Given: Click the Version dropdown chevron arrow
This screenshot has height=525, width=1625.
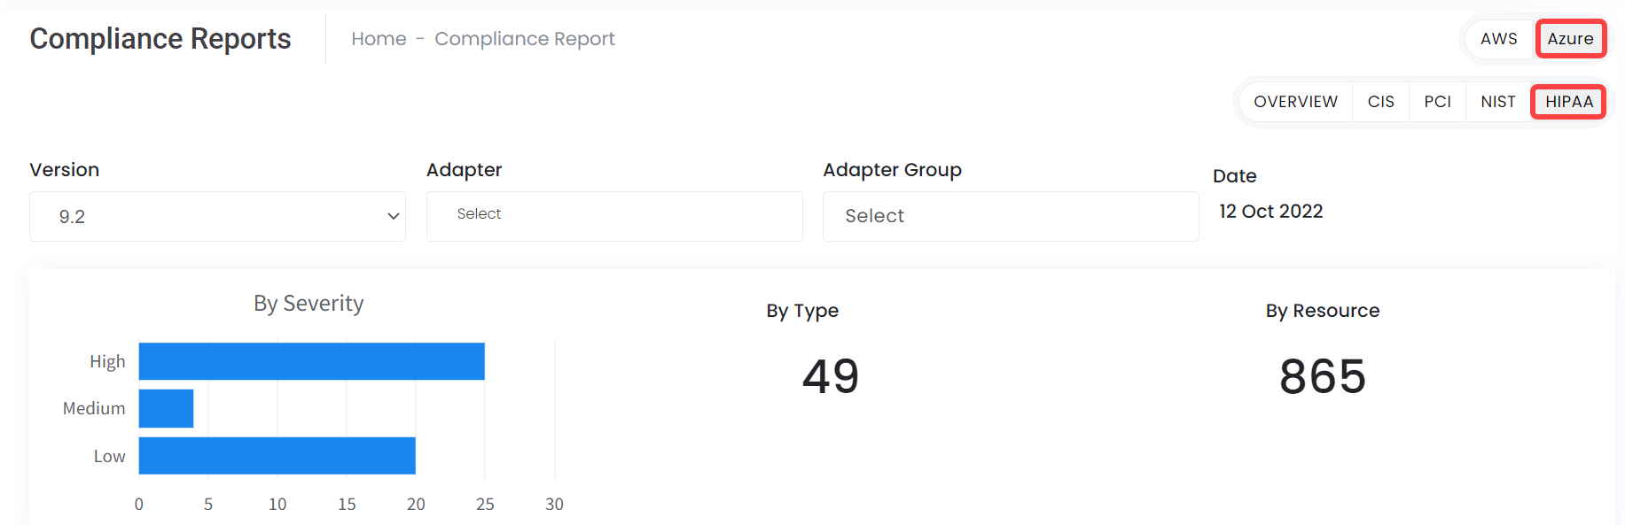Looking at the screenshot, I should 393,217.
